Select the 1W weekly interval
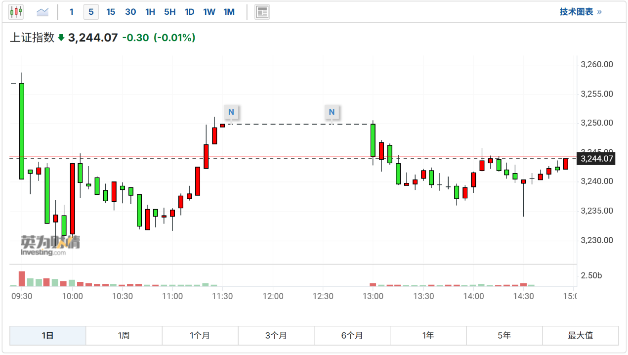This screenshot has height=355, width=628. click(x=209, y=12)
